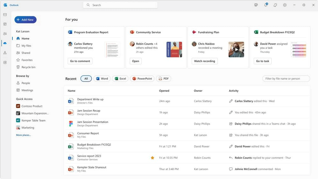The height and width of the screenshot is (179, 318).
Task: Filter recent files by PowerPoint
Action: pyautogui.click(x=142, y=79)
